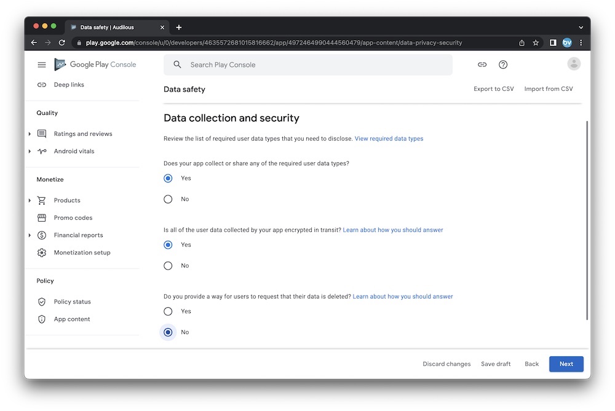Open the Chrome profile badge
Viewport: 615px width, 411px height.
[567, 43]
